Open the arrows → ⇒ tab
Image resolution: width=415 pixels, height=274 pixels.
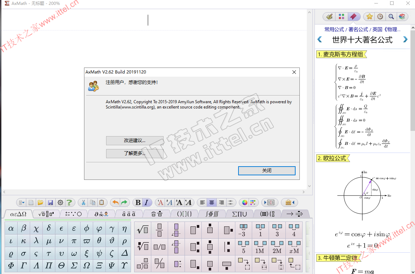[x=295, y=214]
